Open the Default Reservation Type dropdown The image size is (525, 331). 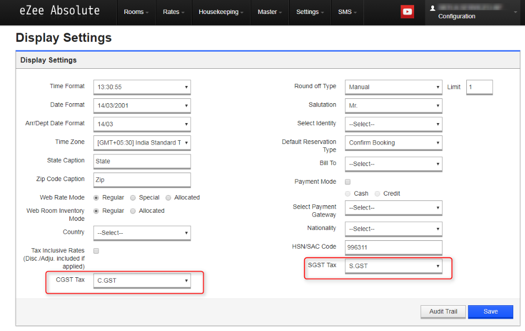click(x=394, y=143)
